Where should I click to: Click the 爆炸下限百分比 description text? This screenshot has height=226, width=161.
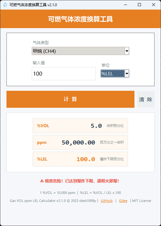coord(112,159)
